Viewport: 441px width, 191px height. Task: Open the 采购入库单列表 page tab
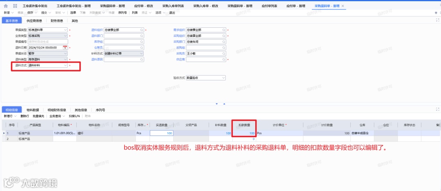(x=173, y=6)
